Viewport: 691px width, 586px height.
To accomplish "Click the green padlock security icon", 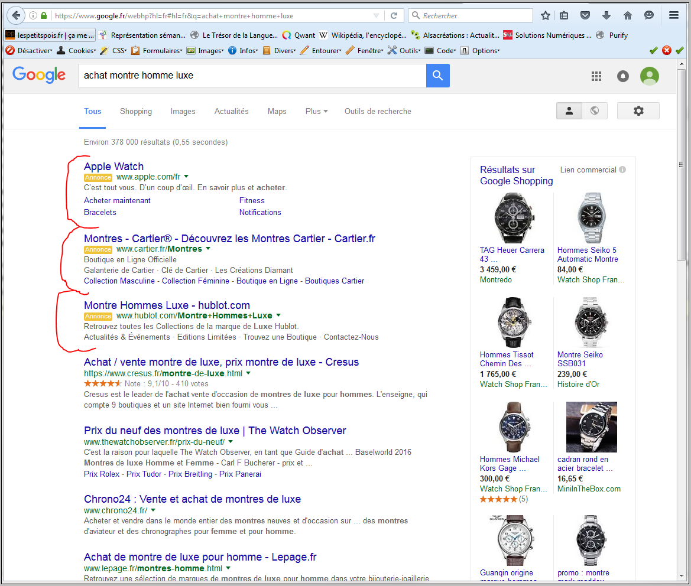I will 44,15.
